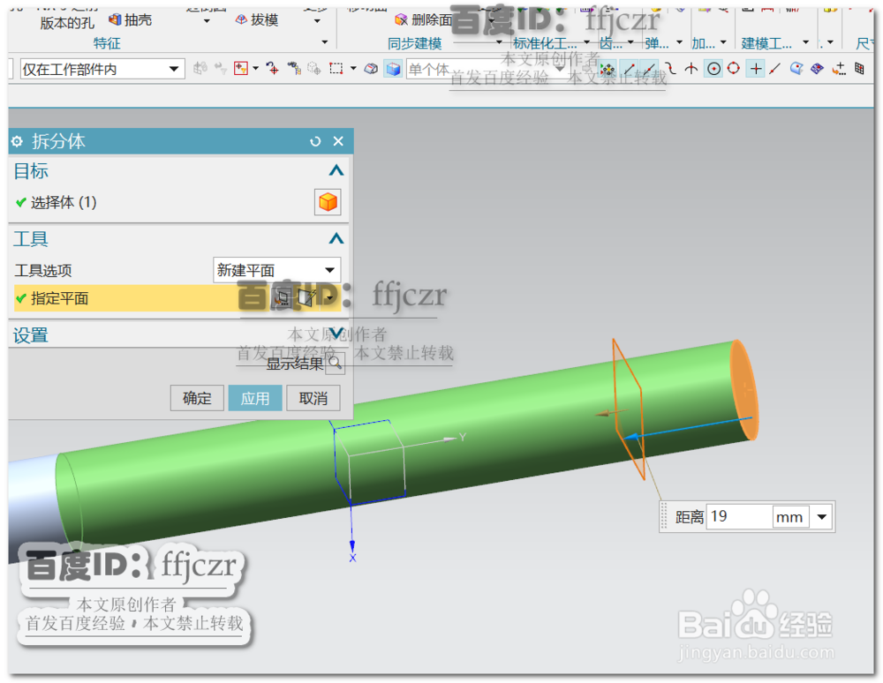Viewport: 883px width, 683px height.
Task: Click the 应用 button
Action: pos(255,398)
